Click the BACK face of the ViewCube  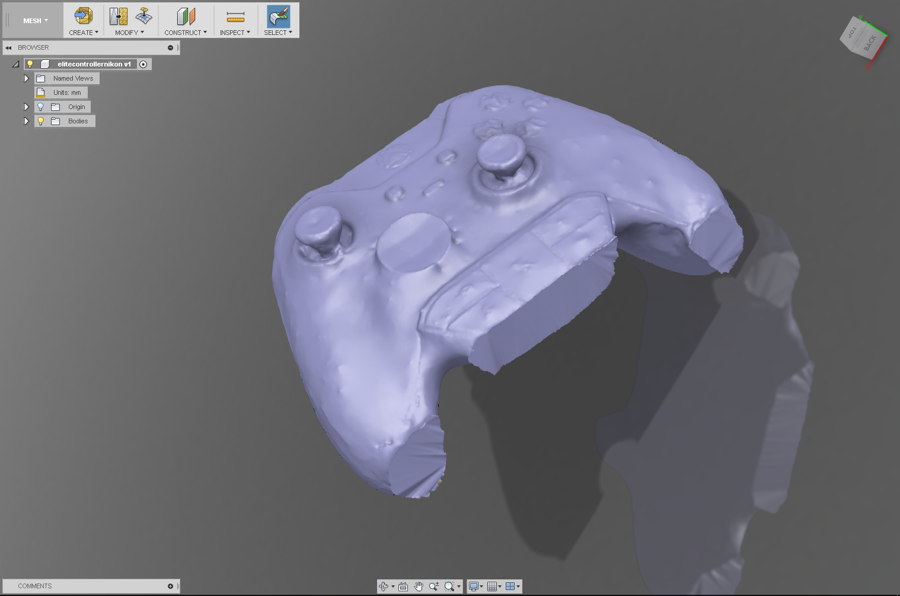click(x=870, y=44)
